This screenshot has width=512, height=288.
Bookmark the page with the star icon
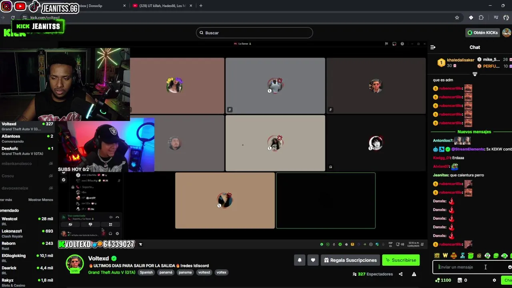[x=457, y=18]
